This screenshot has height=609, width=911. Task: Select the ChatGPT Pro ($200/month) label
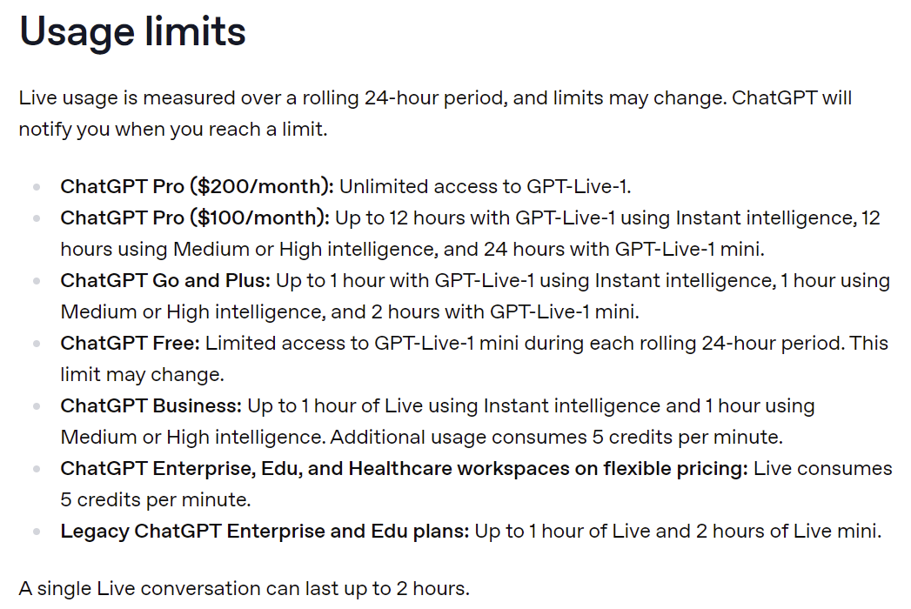coord(197,186)
